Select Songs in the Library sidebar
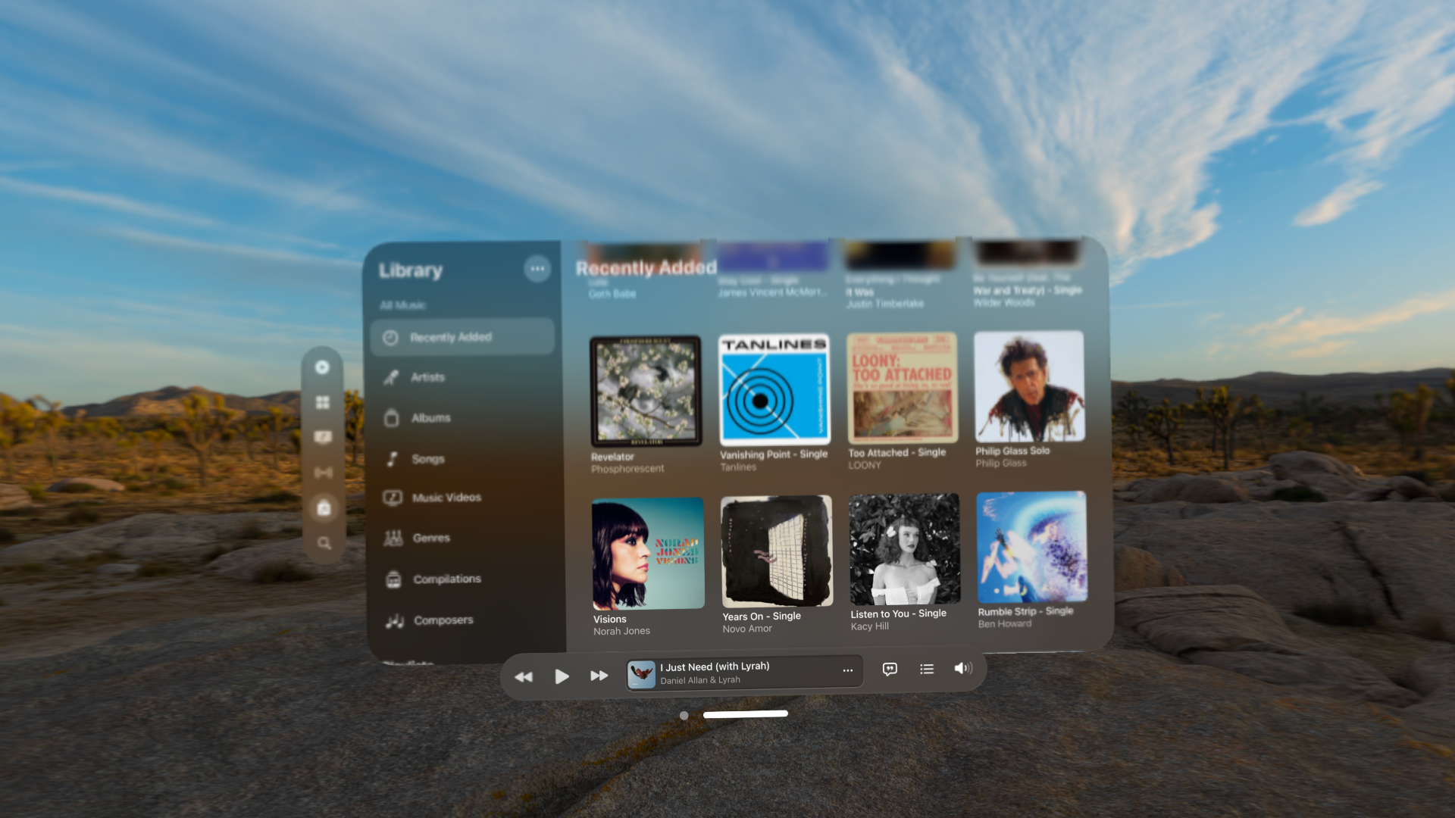Screen dimensions: 1455x818 tap(427, 459)
